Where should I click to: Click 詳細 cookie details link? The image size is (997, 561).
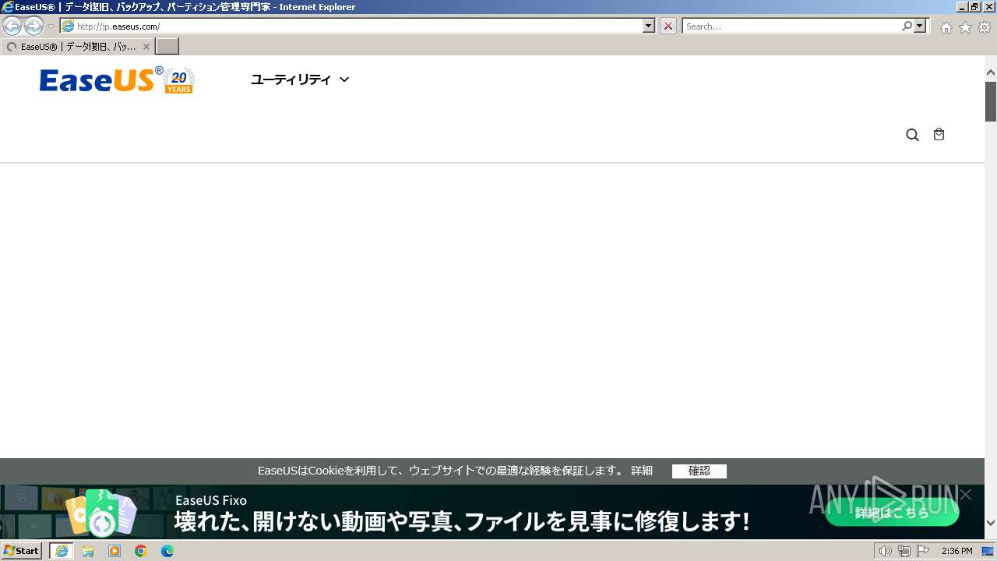click(642, 471)
